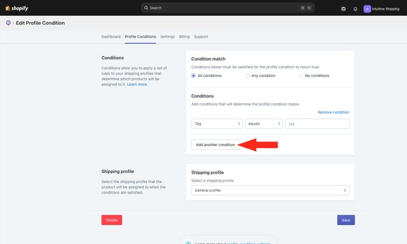Expand the General profile shipping dropdown

tap(270, 191)
